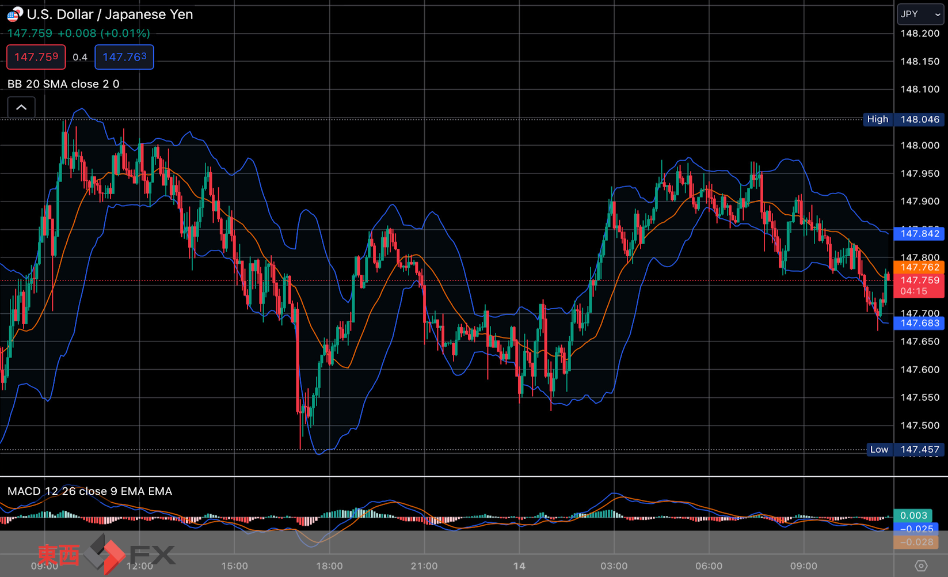
Task: Click the orange 147.762 BB basis tag
Action: coord(919,267)
